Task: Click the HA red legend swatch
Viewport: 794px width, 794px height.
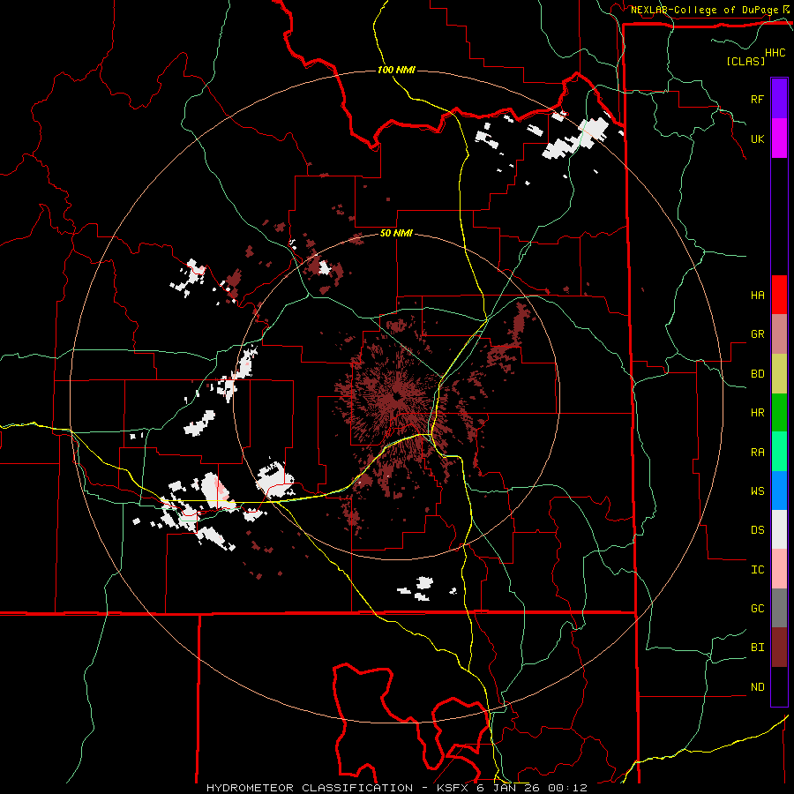Action: (779, 295)
